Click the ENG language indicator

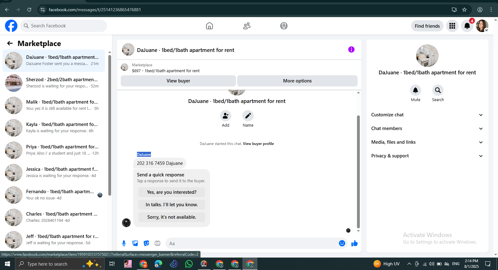(456, 264)
